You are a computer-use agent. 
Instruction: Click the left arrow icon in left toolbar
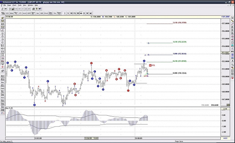tap(3, 39)
